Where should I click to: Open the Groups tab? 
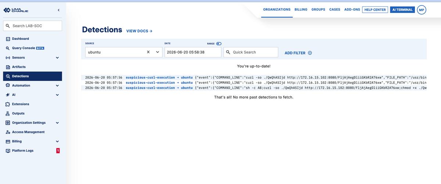click(318, 10)
